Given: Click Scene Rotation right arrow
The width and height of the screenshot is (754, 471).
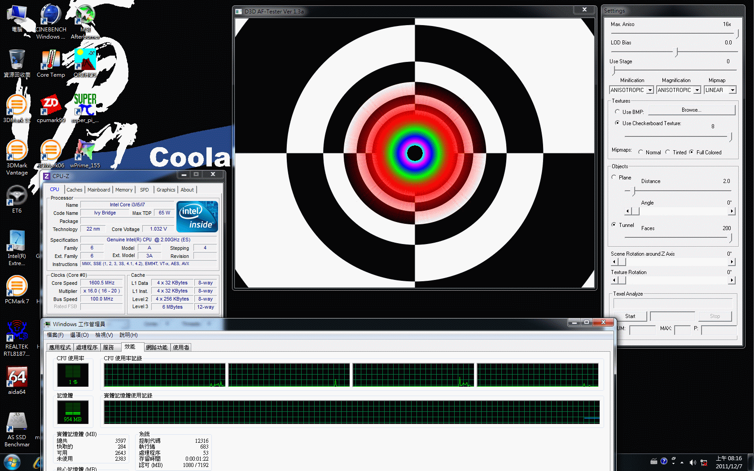Looking at the screenshot, I should click(732, 262).
